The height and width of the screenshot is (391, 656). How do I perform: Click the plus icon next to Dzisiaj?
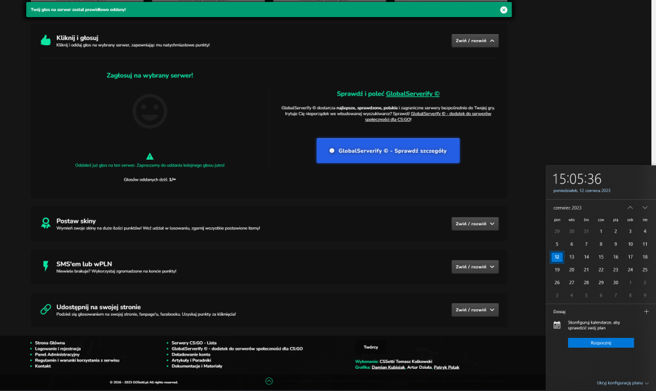[646, 311]
